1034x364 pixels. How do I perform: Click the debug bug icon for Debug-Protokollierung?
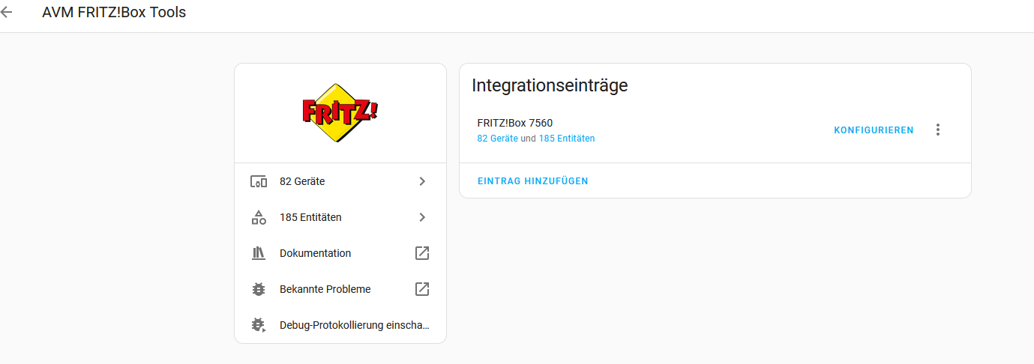(x=258, y=325)
